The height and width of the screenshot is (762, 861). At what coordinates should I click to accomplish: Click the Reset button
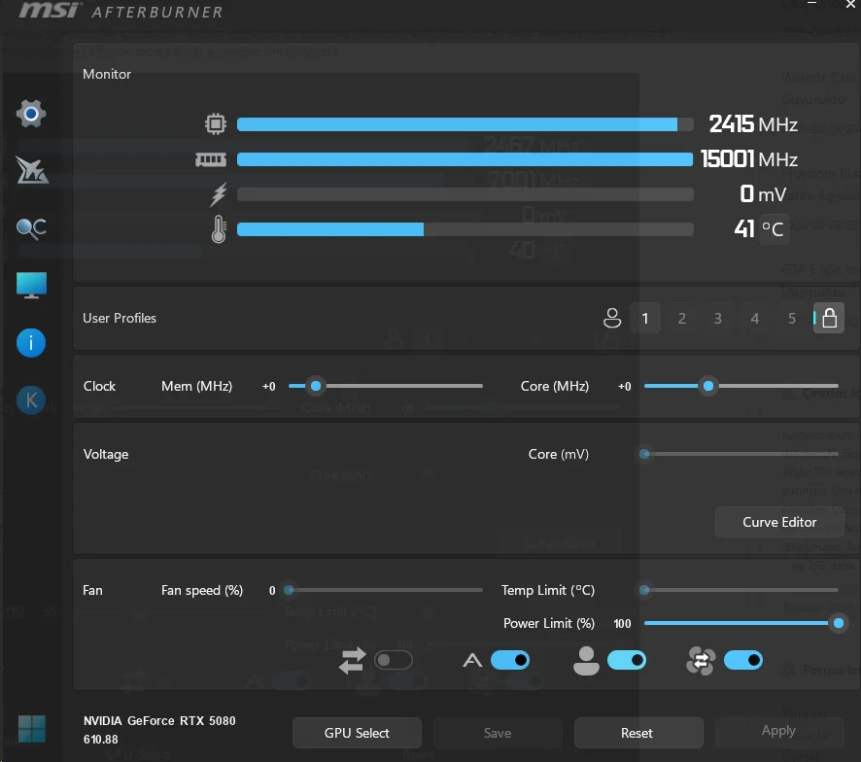tap(637, 733)
